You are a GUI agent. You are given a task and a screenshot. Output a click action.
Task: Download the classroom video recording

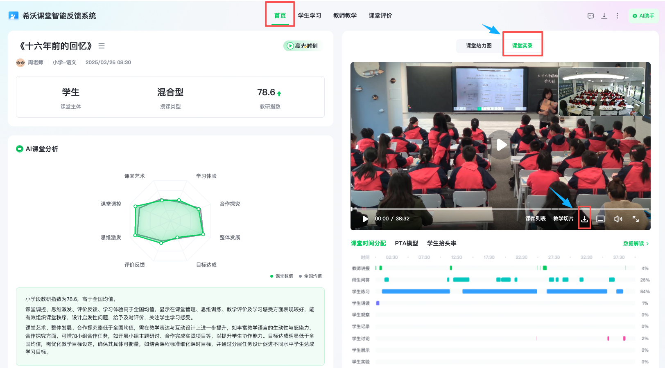click(584, 219)
